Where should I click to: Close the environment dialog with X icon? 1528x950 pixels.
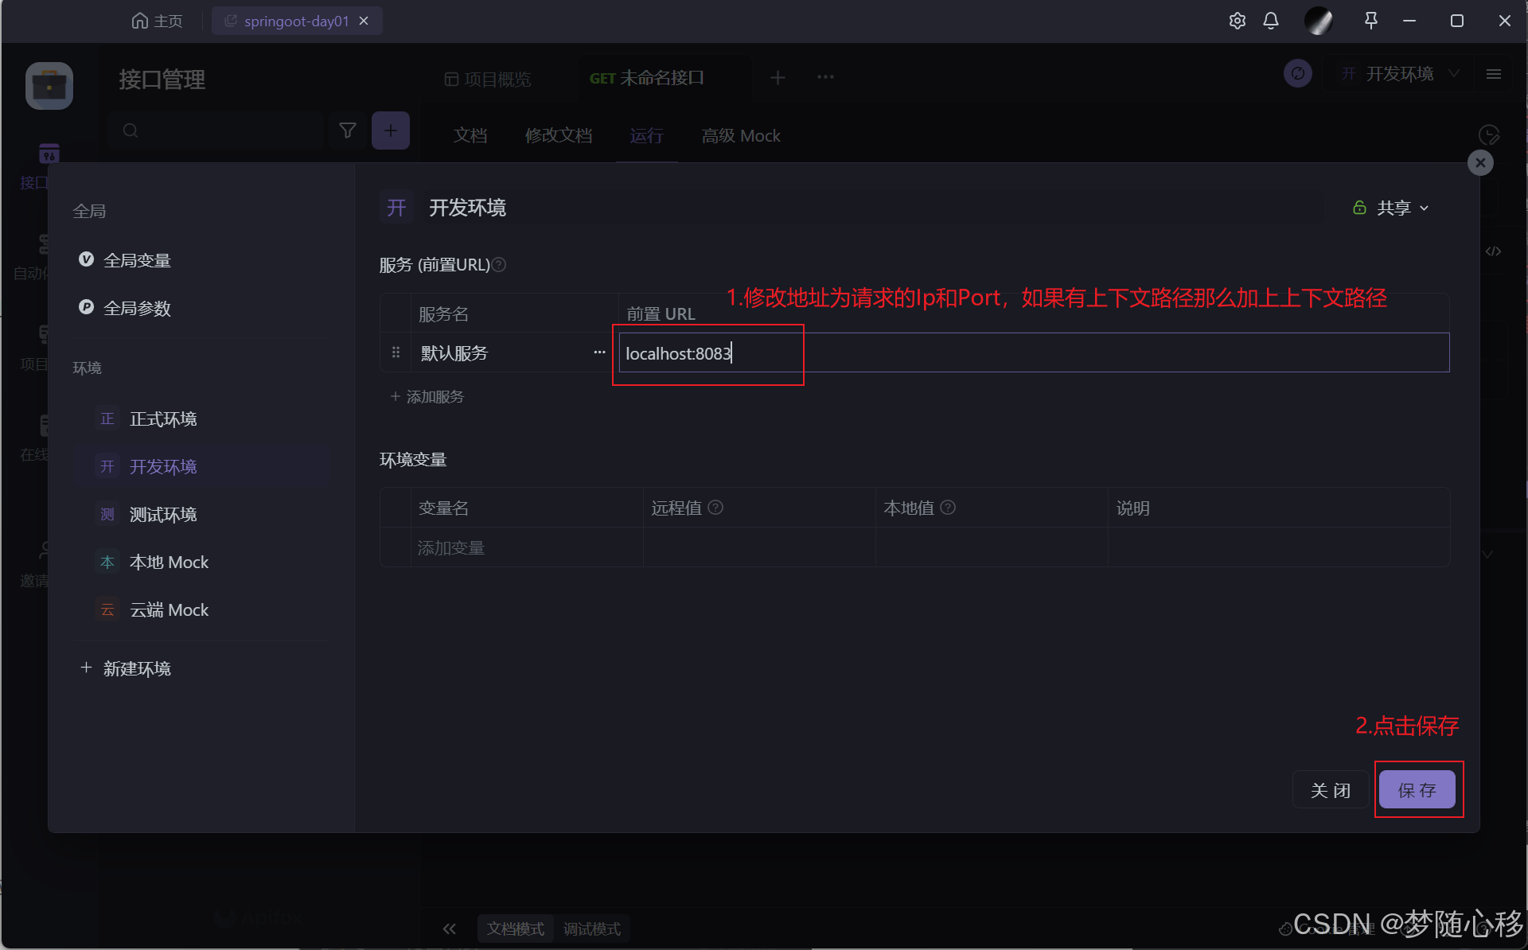(x=1479, y=163)
